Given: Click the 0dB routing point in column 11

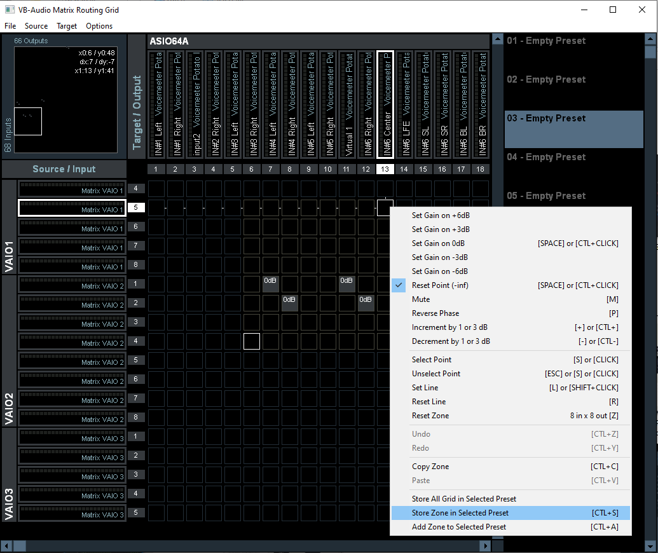Looking at the screenshot, I should 346,284.
